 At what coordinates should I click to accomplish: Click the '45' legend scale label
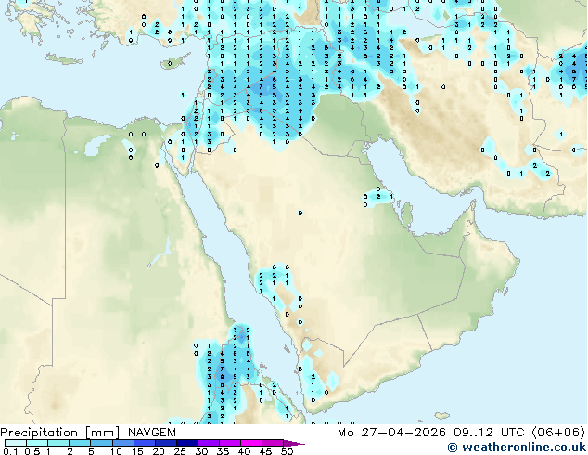click(x=265, y=451)
